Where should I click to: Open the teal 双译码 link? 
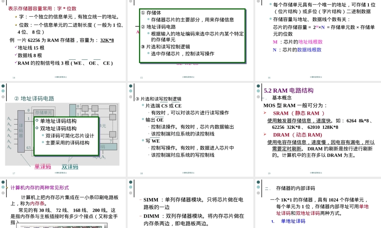point(70,167)
